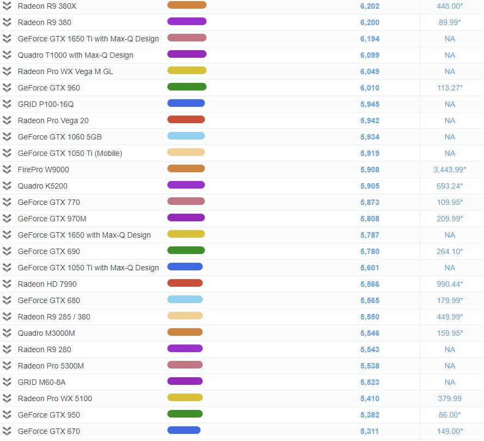Expand the Radeon Pro WX 5100 row chevron
Image resolution: width=484 pixels, height=441 pixels.
pos(7,398)
